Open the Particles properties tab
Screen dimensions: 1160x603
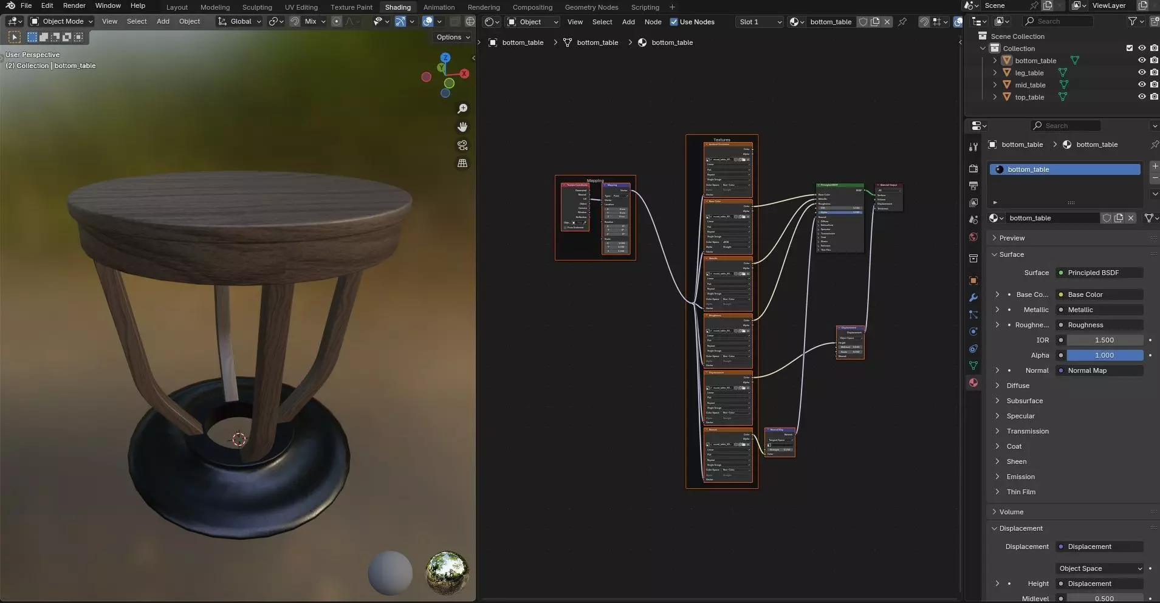(973, 315)
